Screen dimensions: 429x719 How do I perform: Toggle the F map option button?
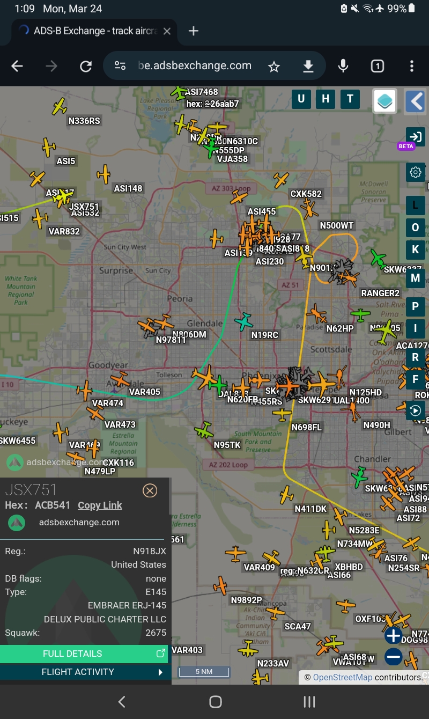click(x=415, y=379)
